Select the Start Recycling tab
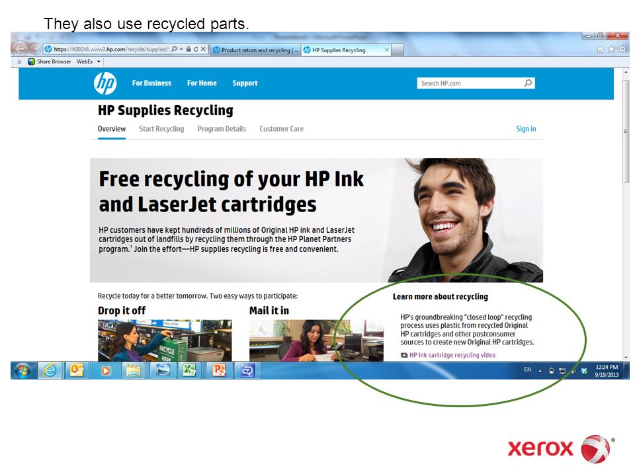Image resolution: width=635 pixels, height=476 pixels. pyautogui.click(x=161, y=129)
